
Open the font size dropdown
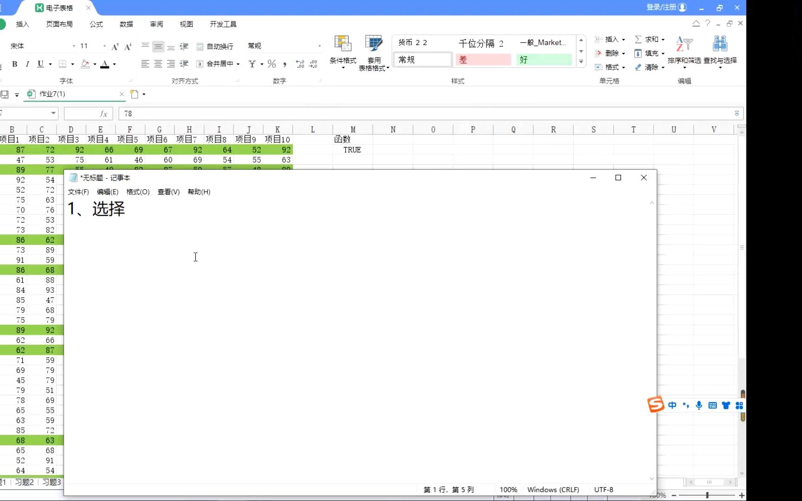point(104,46)
